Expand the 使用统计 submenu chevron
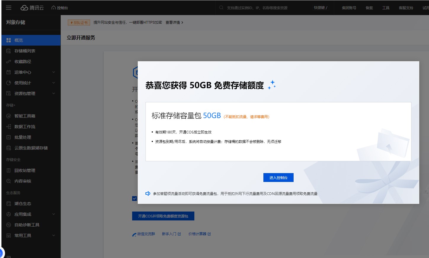 54,83
